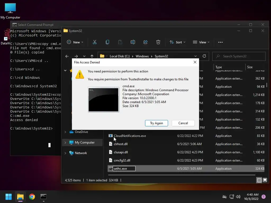Click the Paste clipboard icon

120,42
